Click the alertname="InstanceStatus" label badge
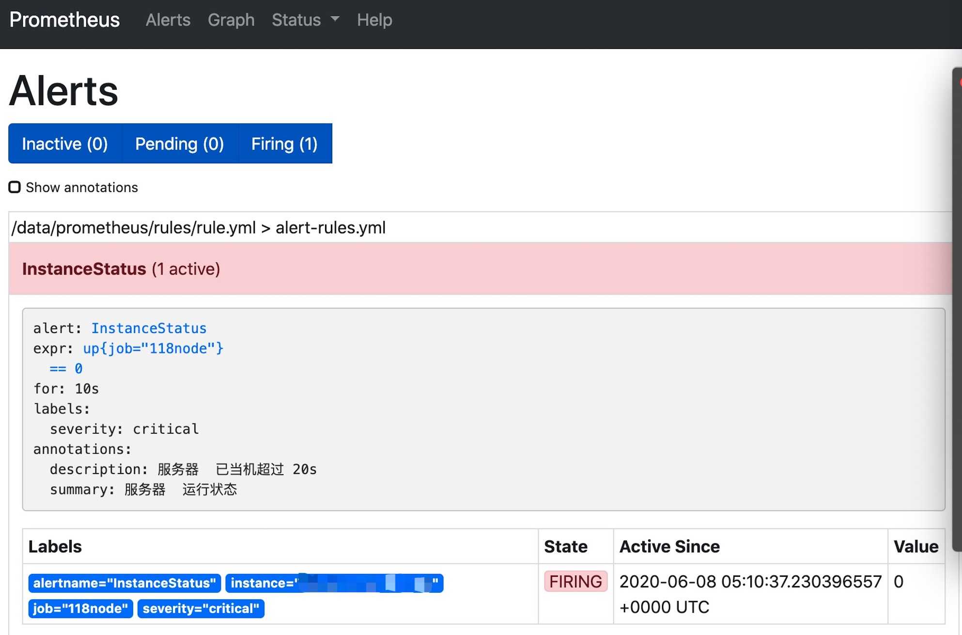The image size is (962, 635). coord(124,583)
